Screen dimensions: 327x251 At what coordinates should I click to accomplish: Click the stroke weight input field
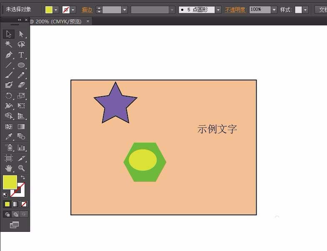[112, 10]
